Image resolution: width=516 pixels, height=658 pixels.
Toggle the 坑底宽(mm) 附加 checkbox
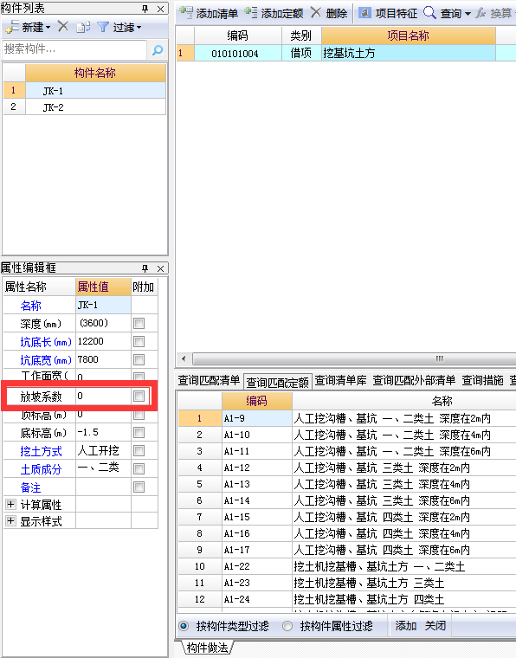click(139, 359)
